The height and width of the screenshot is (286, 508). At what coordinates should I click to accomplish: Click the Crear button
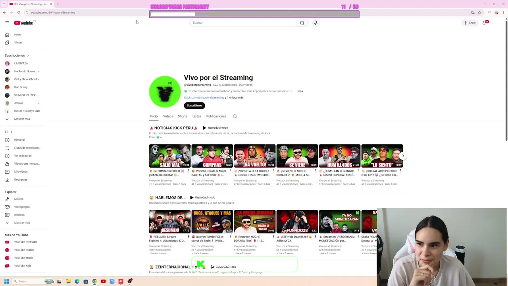point(470,23)
